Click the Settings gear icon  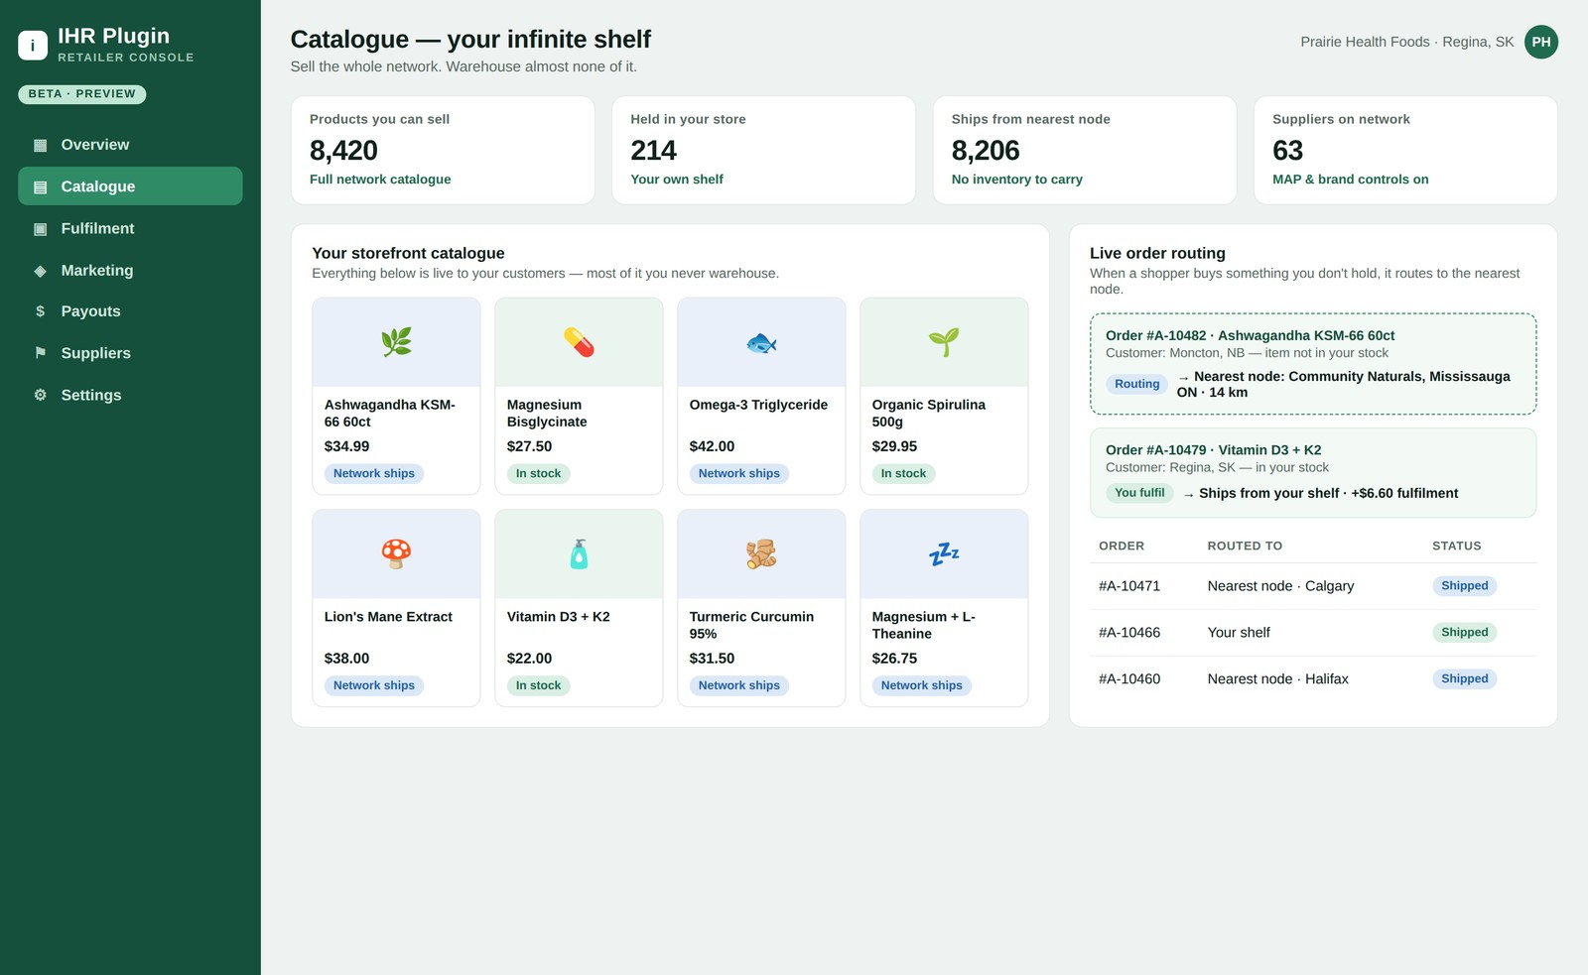pyautogui.click(x=41, y=395)
